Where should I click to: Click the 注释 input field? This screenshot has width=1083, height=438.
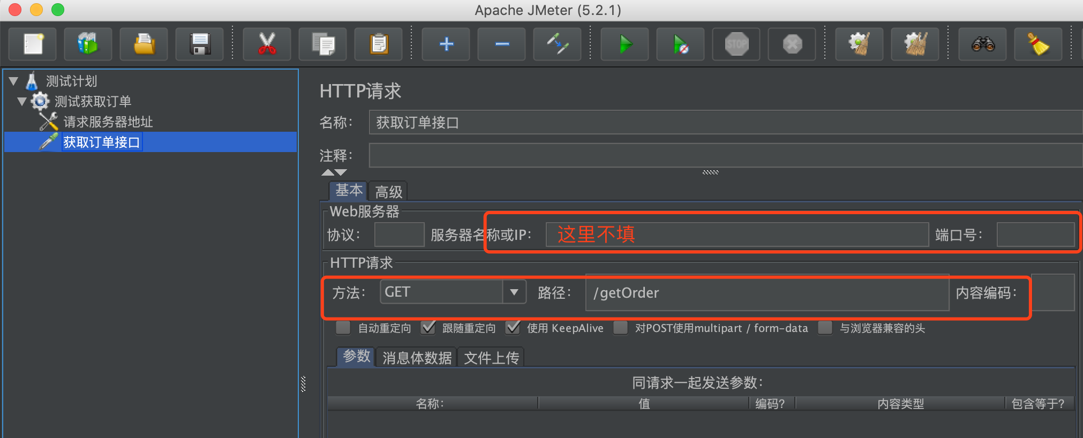[x=726, y=156]
